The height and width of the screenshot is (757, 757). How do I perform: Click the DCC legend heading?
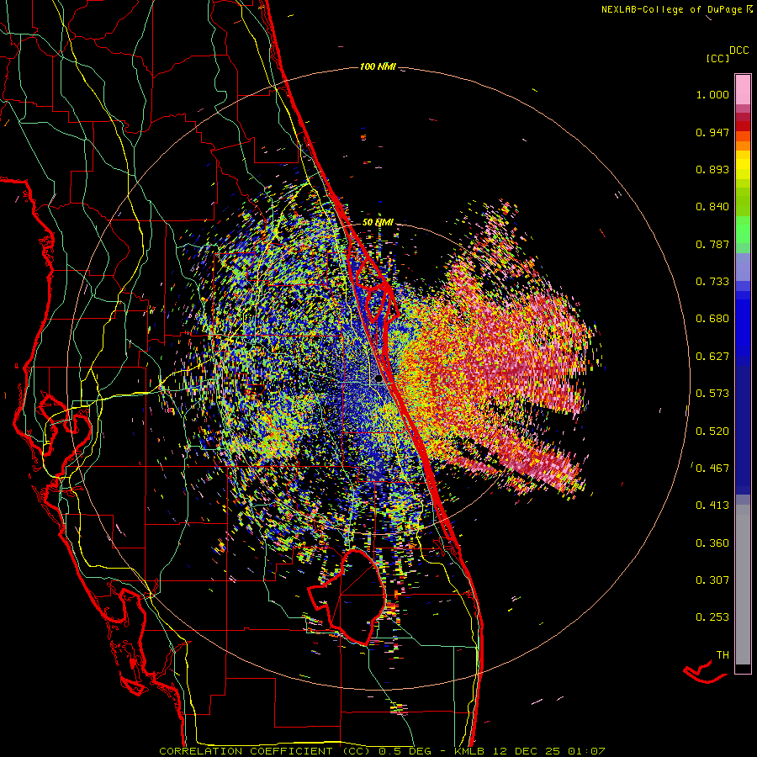pos(739,50)
